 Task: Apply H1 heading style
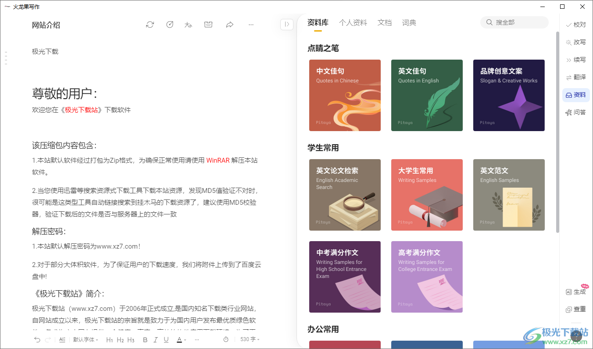(110, 340)
